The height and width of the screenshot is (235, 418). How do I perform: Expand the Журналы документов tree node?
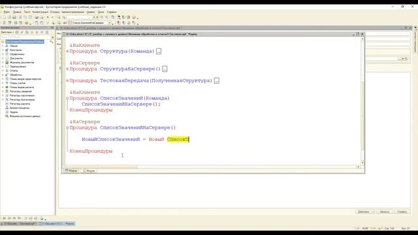(x=3, y=63)
